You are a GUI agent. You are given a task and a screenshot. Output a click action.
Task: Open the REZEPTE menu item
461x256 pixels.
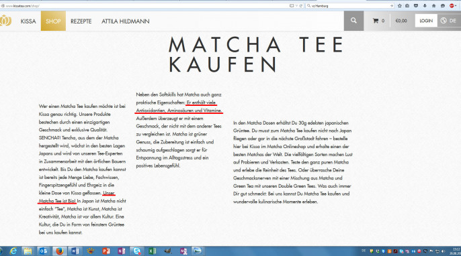tap(81, 21)
